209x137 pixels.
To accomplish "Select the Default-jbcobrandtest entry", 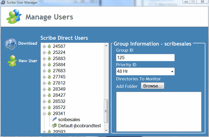I will click(80, 126).
